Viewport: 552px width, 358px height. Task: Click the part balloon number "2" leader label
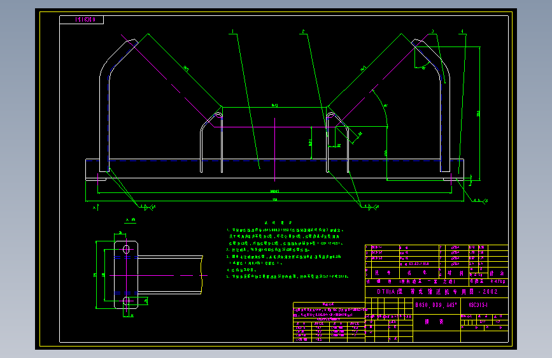(303, 31)
